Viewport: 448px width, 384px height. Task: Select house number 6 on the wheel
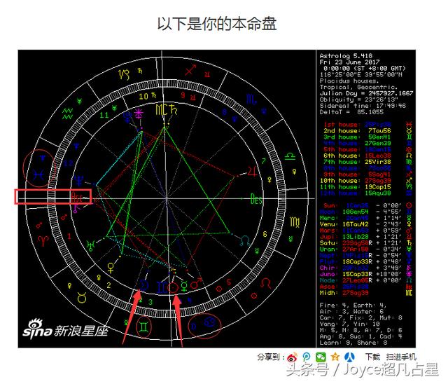[x=265, y=234]
